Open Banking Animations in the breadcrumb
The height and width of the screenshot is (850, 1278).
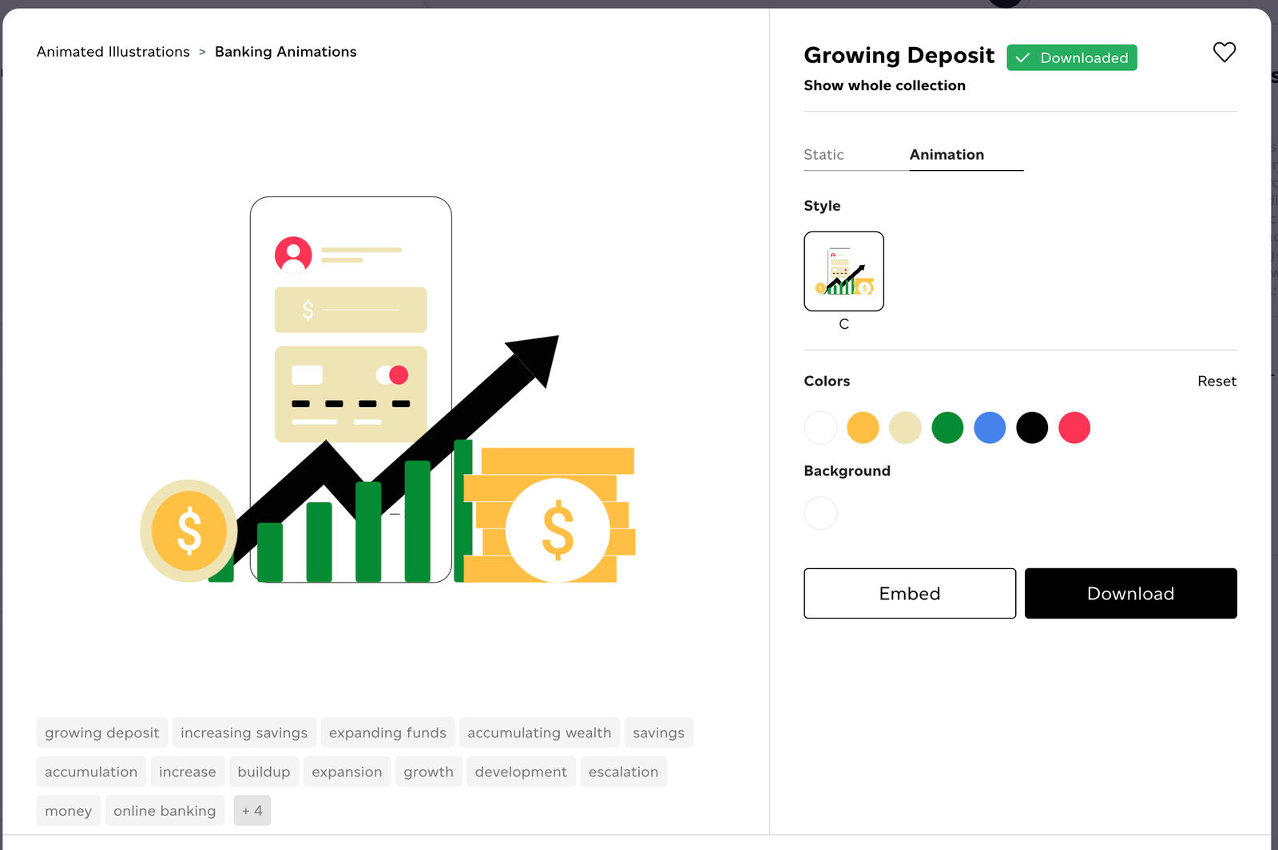coord(285,51)
